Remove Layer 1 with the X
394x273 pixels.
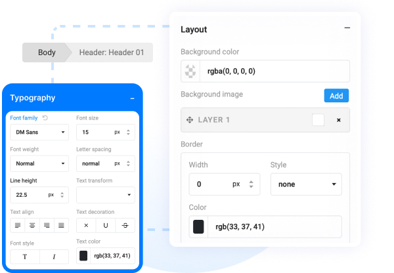point(339,120)
